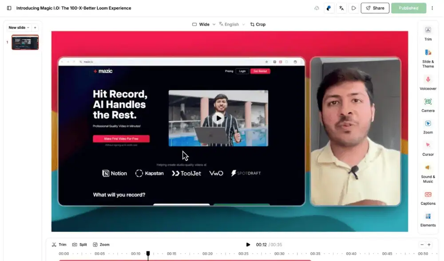Screen dimensions: 444x261
Task: Click the translate language icon in header
Action: tap(341, 8)
